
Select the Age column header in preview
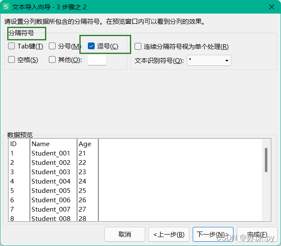pos(85,144)
